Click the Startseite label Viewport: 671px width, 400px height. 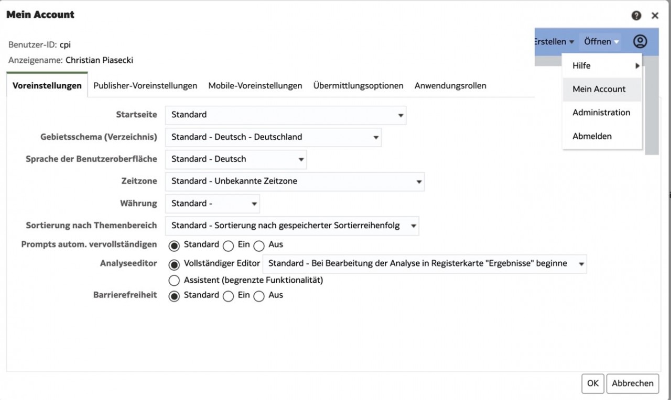coord(136,115)
